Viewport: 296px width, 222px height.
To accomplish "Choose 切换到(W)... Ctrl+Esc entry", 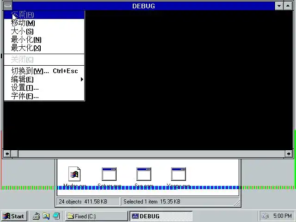I will point(44,71).
